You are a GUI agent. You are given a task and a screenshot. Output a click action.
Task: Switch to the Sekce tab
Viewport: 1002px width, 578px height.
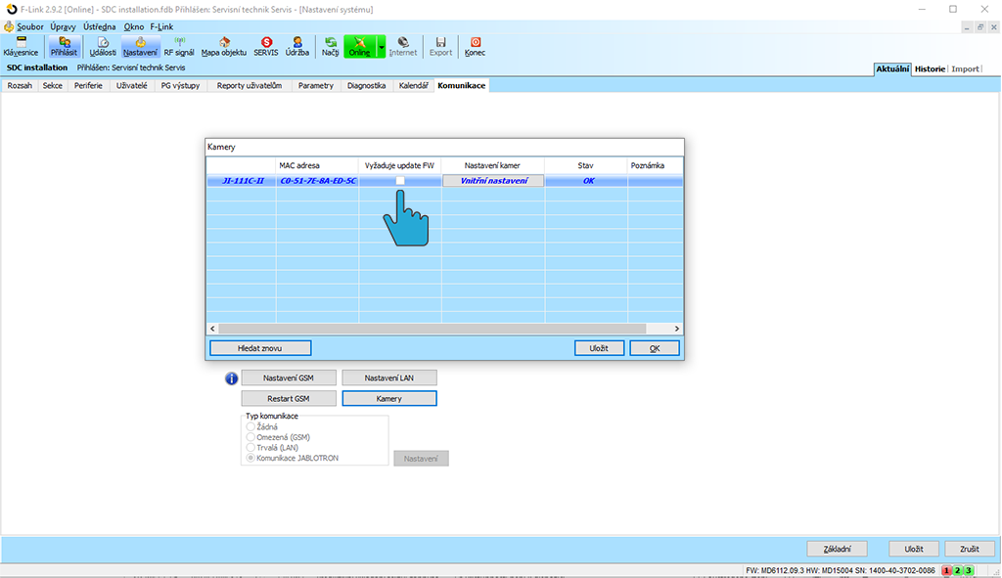coord(53,86)
